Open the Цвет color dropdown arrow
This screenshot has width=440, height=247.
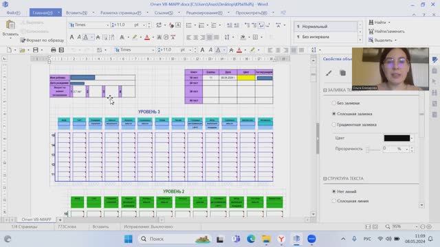pyautogui.click(x=412, y=139)
